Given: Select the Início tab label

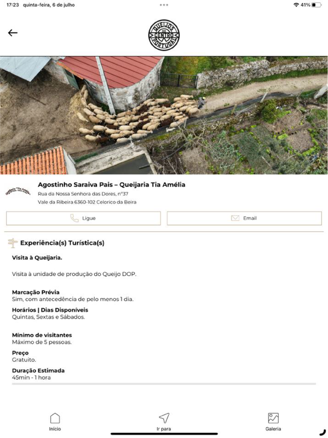Looking at the screenshot, I should 55,429.
